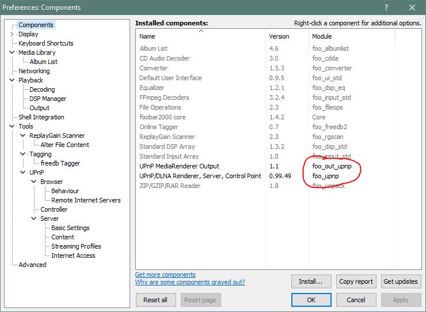Open Keyboard Shortcuts page
Image resolution: width=426 pixels, height=312 pixels.
[46, 43]
